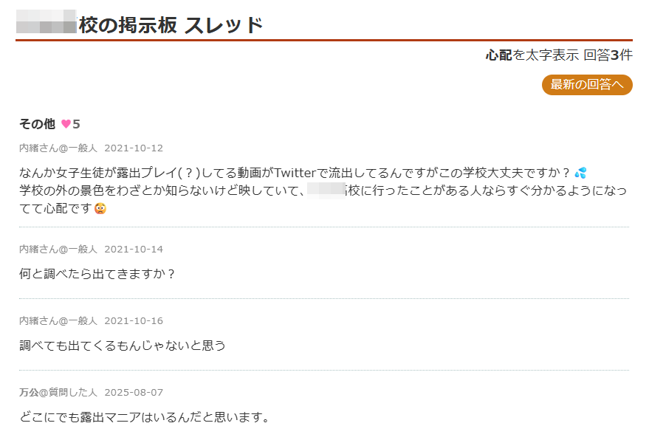Click the reply text 何と調べたら出てきますか？
The width and height of the screenshot is (649, 440).
tap(97, 274)
